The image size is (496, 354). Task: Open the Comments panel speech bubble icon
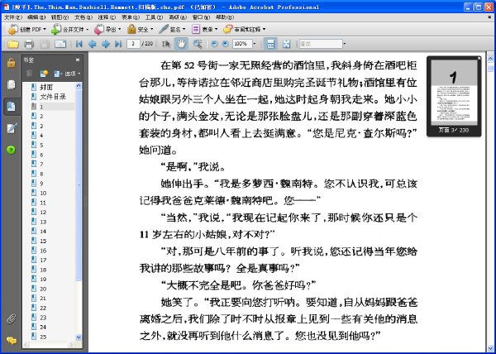(x=12, y=341)
